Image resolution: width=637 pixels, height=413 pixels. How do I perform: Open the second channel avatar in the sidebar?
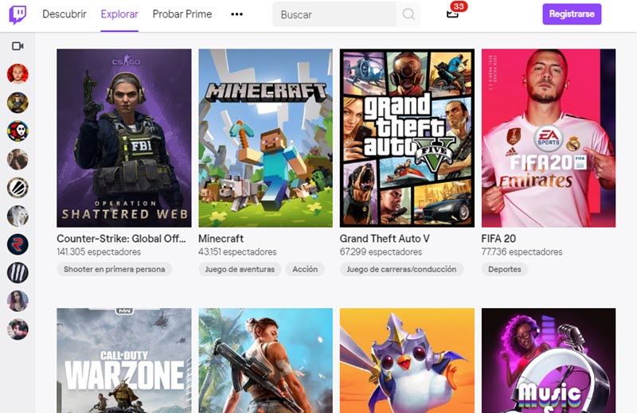tap(18, 103)
